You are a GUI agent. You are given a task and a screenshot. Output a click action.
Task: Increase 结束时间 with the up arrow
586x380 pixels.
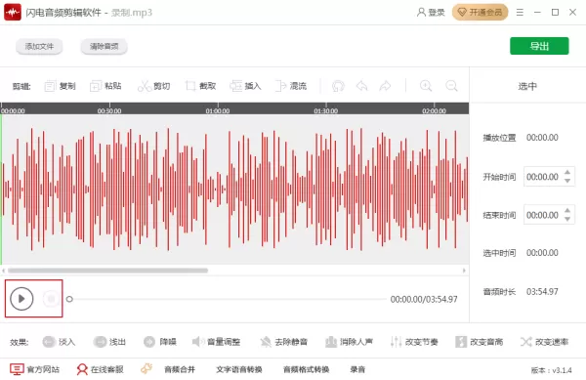pyautogui.click(x=567, y=211)
